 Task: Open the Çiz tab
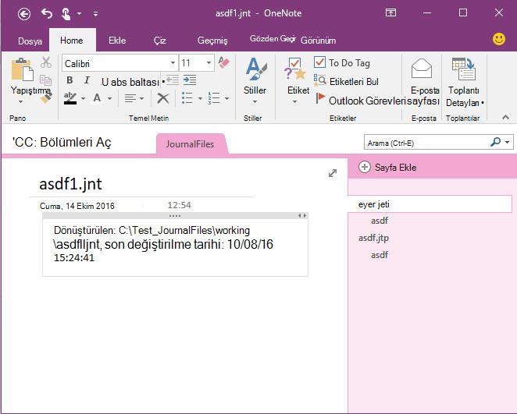coord(159,41)
